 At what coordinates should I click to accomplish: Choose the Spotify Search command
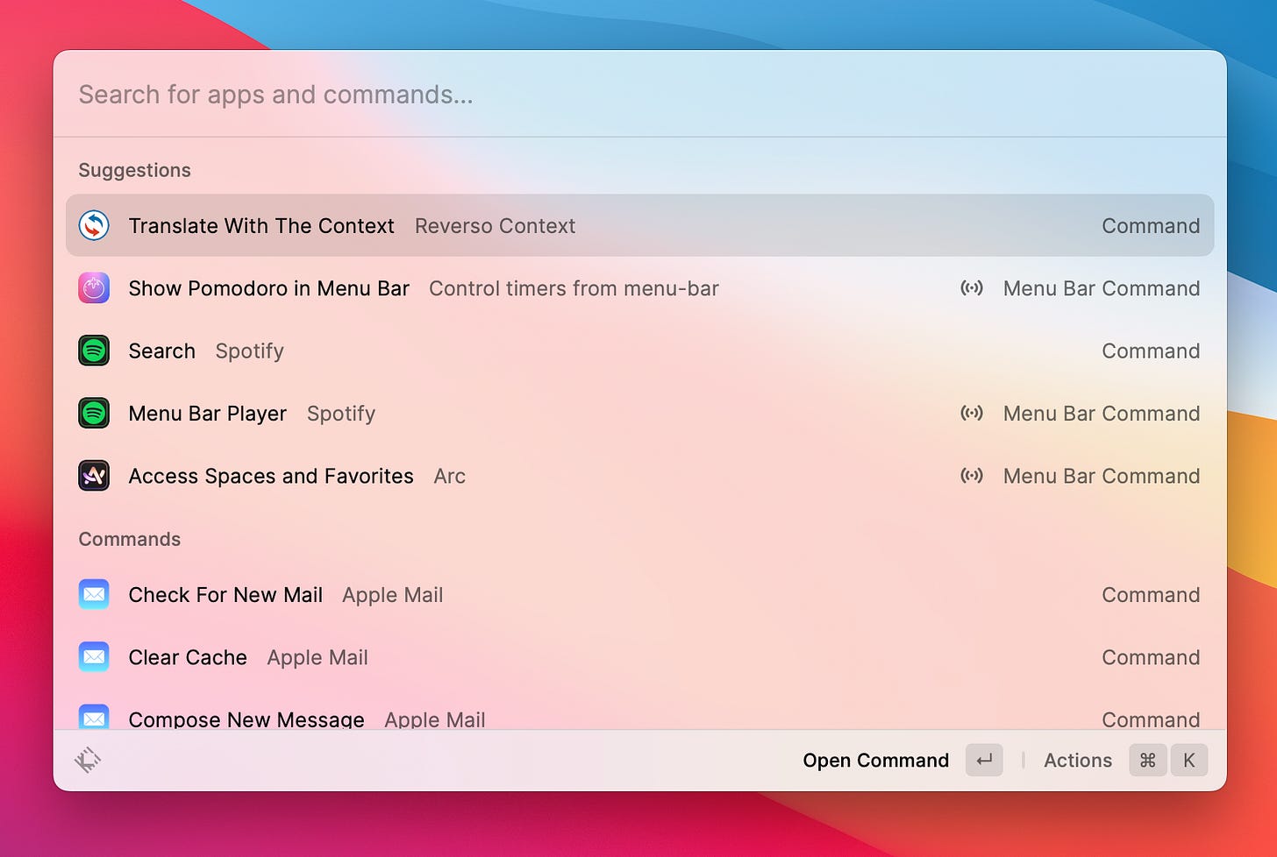(x=639, y=351)
